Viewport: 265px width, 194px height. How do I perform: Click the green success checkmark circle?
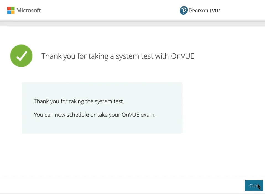coord(21,56)
